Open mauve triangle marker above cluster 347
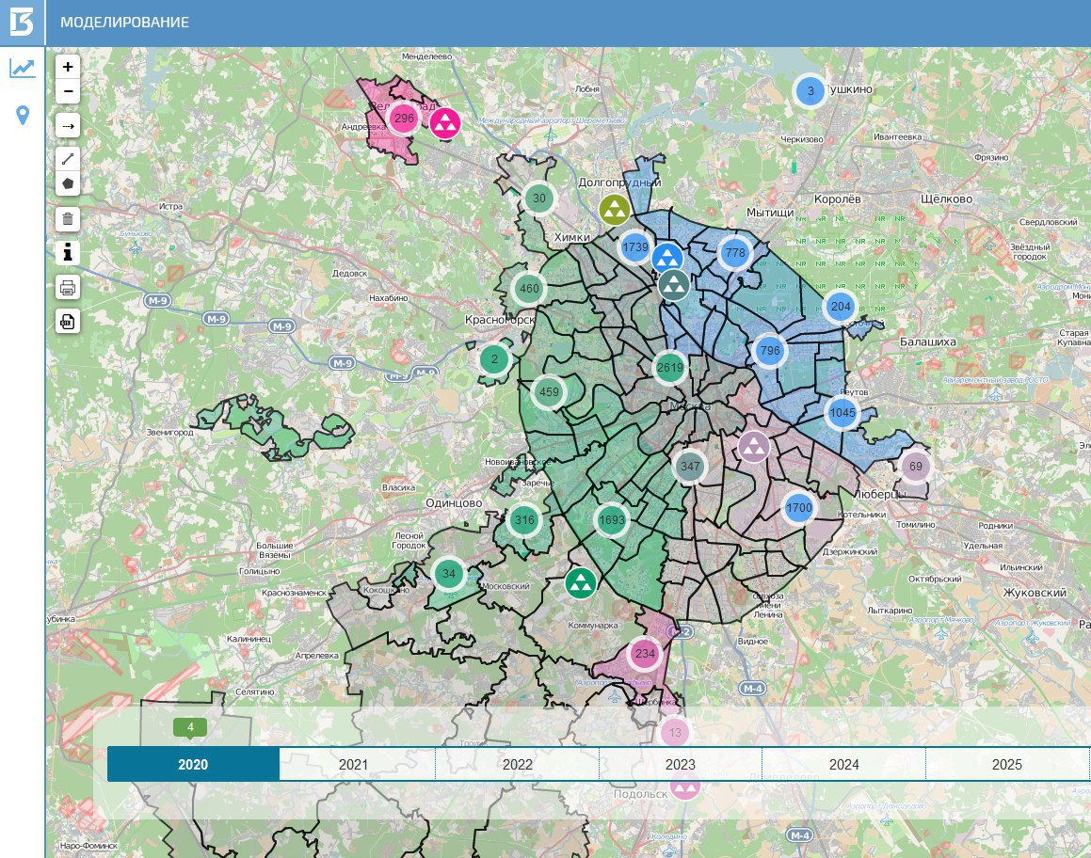The height and width of the screenshot is (858, 1091). (754, 447)
